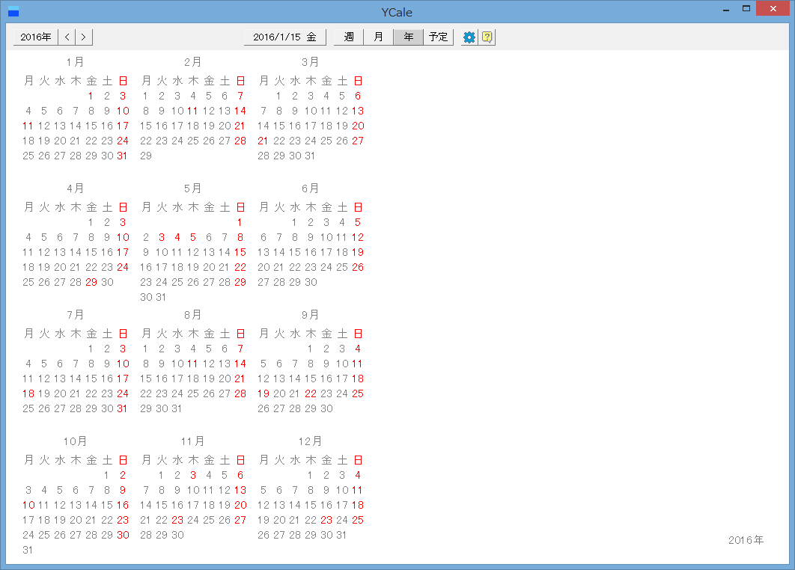Select May 31 date
795x570 pixels.
161,298
